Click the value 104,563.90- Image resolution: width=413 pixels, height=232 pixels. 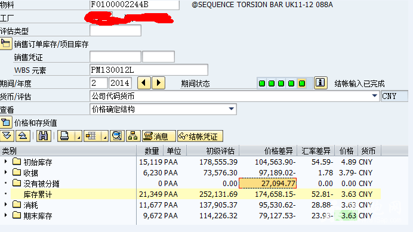(275, 162)
